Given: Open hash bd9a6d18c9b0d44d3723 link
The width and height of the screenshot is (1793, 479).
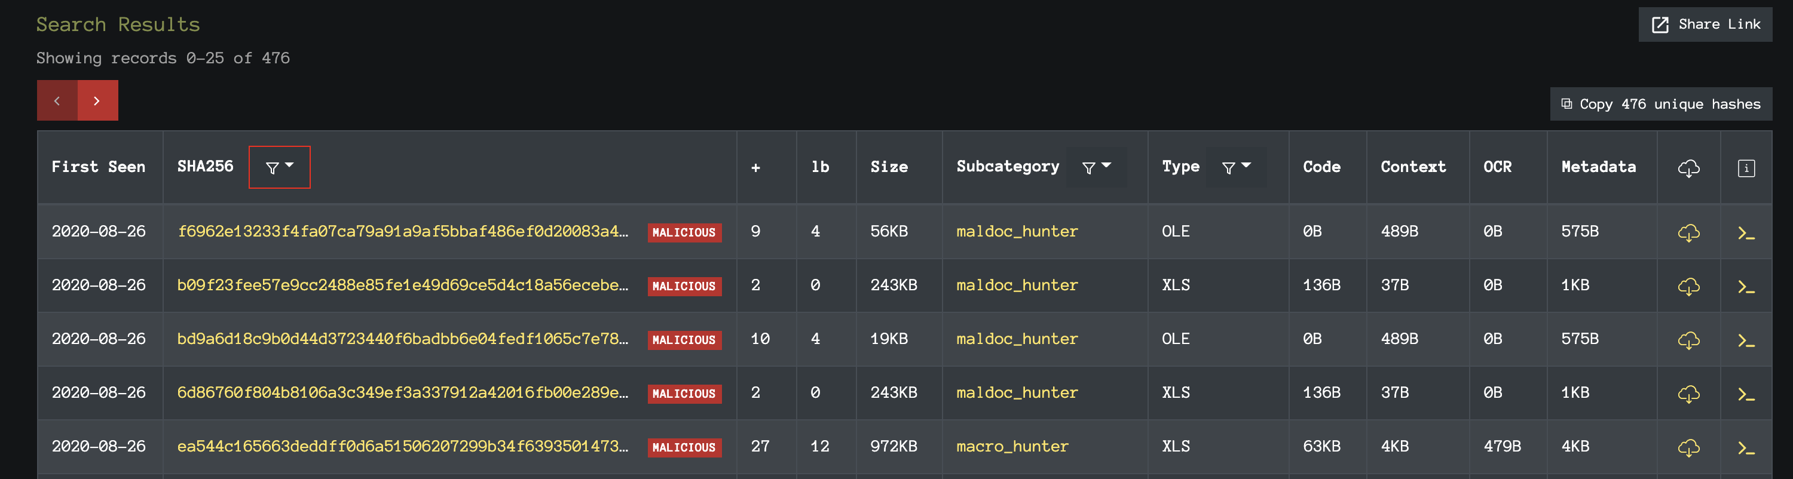Looking at the screenshot, I should pyautogui.click(x=402, y=339).
